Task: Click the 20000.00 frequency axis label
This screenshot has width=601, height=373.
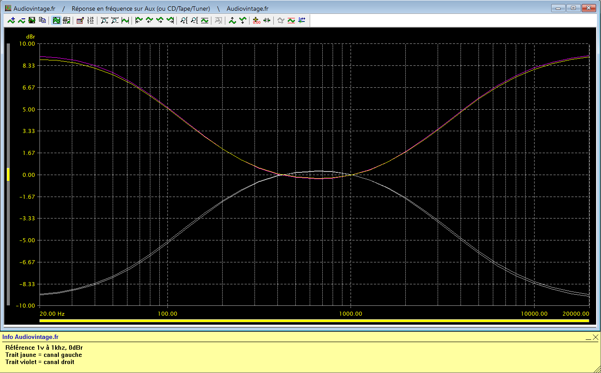Action: (x=576, y=313)
